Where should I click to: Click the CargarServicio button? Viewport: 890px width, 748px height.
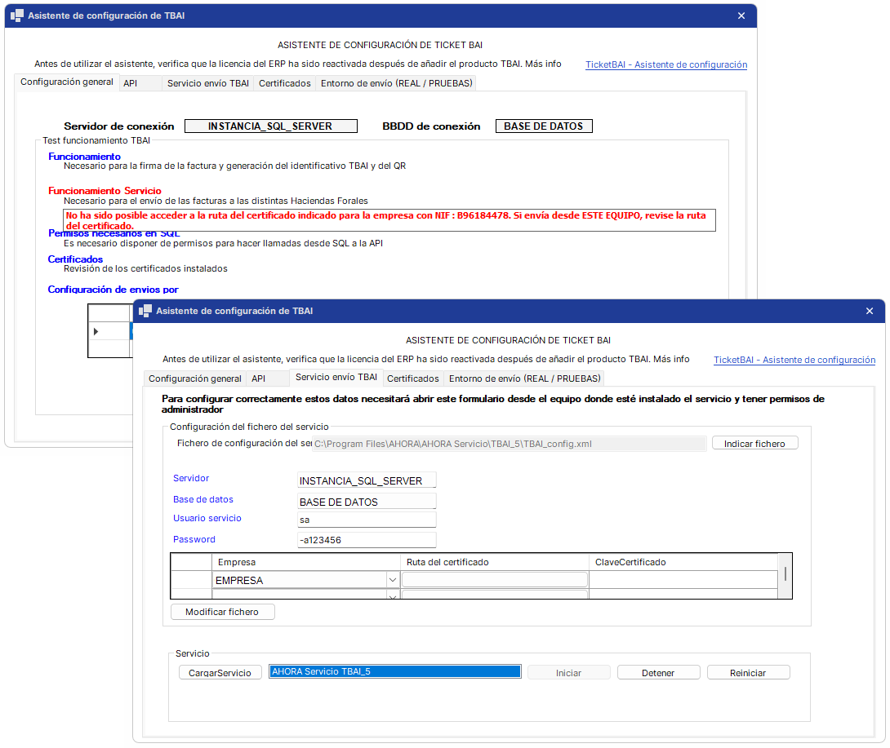(220, 673)
